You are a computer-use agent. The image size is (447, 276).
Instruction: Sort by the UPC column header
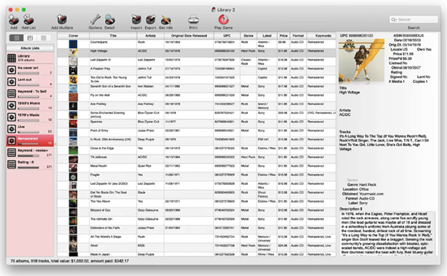pyautogui.click(x=227, y=36)
